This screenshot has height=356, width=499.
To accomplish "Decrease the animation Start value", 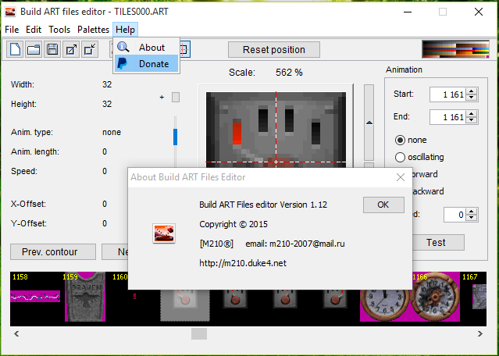I will click(472, 98).
